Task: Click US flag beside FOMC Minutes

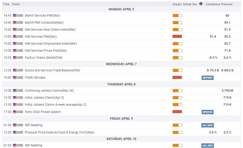Action: pyautogui.click(x=15, y=78)
